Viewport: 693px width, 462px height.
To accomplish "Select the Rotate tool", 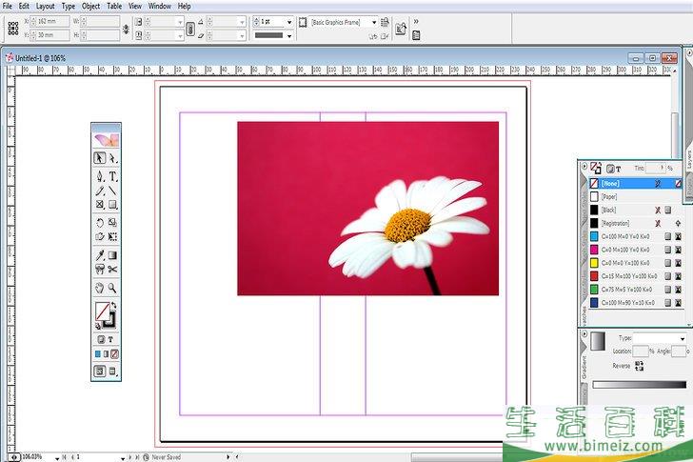I will pos(100,223).
